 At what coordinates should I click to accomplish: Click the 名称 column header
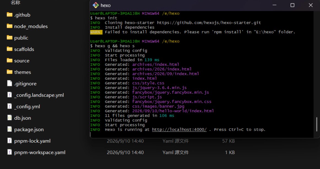[15, 3]
